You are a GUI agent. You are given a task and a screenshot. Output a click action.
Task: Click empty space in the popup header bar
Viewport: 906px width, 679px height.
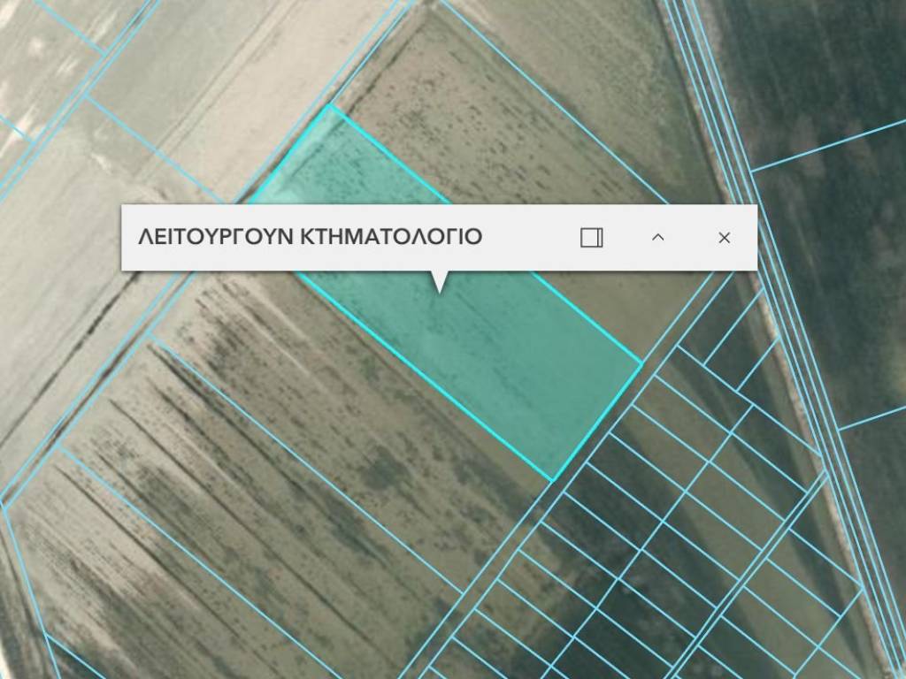click(531, 237)
